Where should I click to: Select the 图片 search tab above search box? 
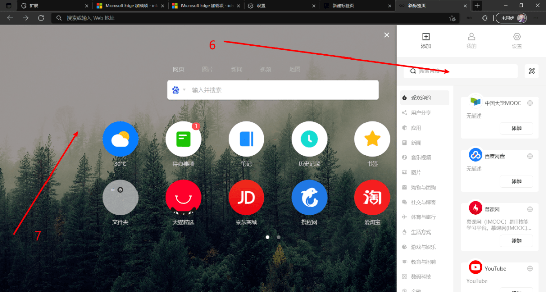click(x=207, y=69)
